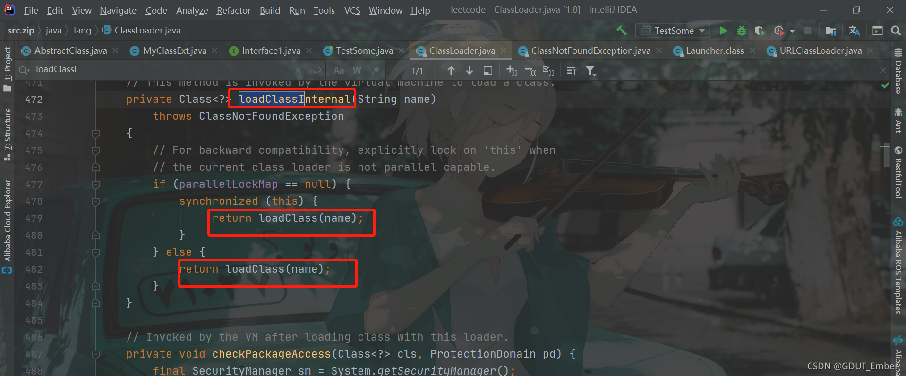Toggle Match Case (Aa) in find bar

point(339,70)
